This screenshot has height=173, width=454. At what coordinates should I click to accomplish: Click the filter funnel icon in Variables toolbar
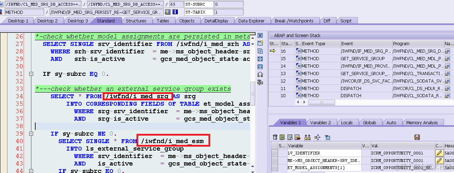point(328,137)
